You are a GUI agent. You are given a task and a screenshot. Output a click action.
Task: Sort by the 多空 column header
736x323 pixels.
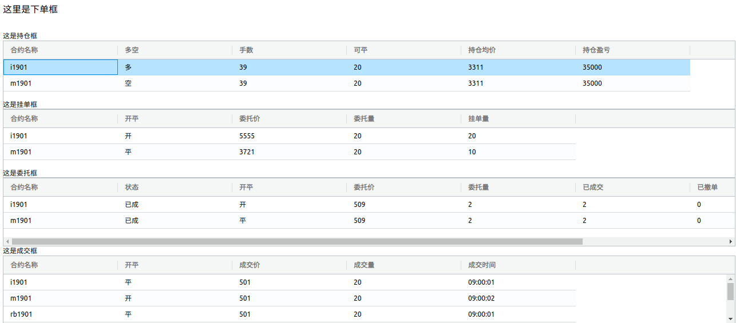[175, 50]
